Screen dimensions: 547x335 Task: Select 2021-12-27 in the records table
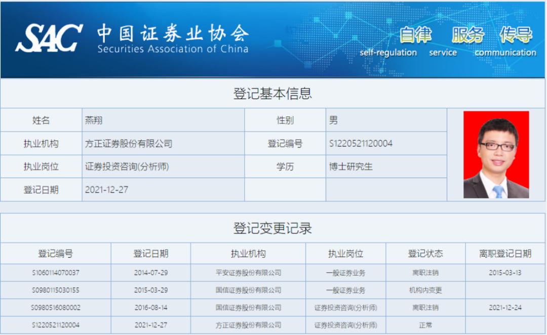coord(151,325)
